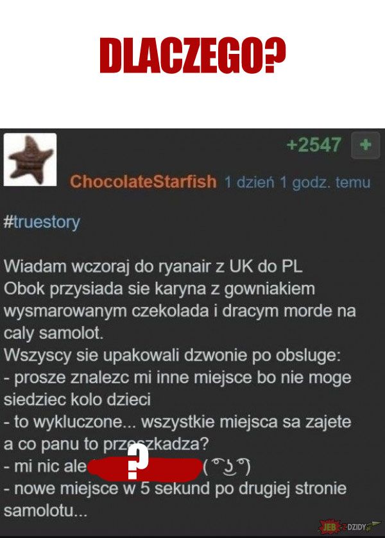Open the Jeb z Dzidy watermark logo

pos(350,526)
